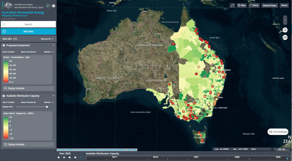Viewport: 292px width, 161px height.
Task: Click the Search input field
Action: [28, 24]
